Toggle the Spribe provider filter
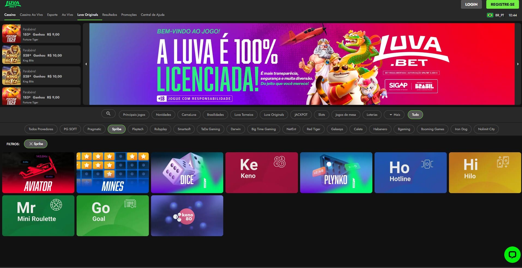The width and height of the screenshot is (522, 268). (x=117, y=129)
